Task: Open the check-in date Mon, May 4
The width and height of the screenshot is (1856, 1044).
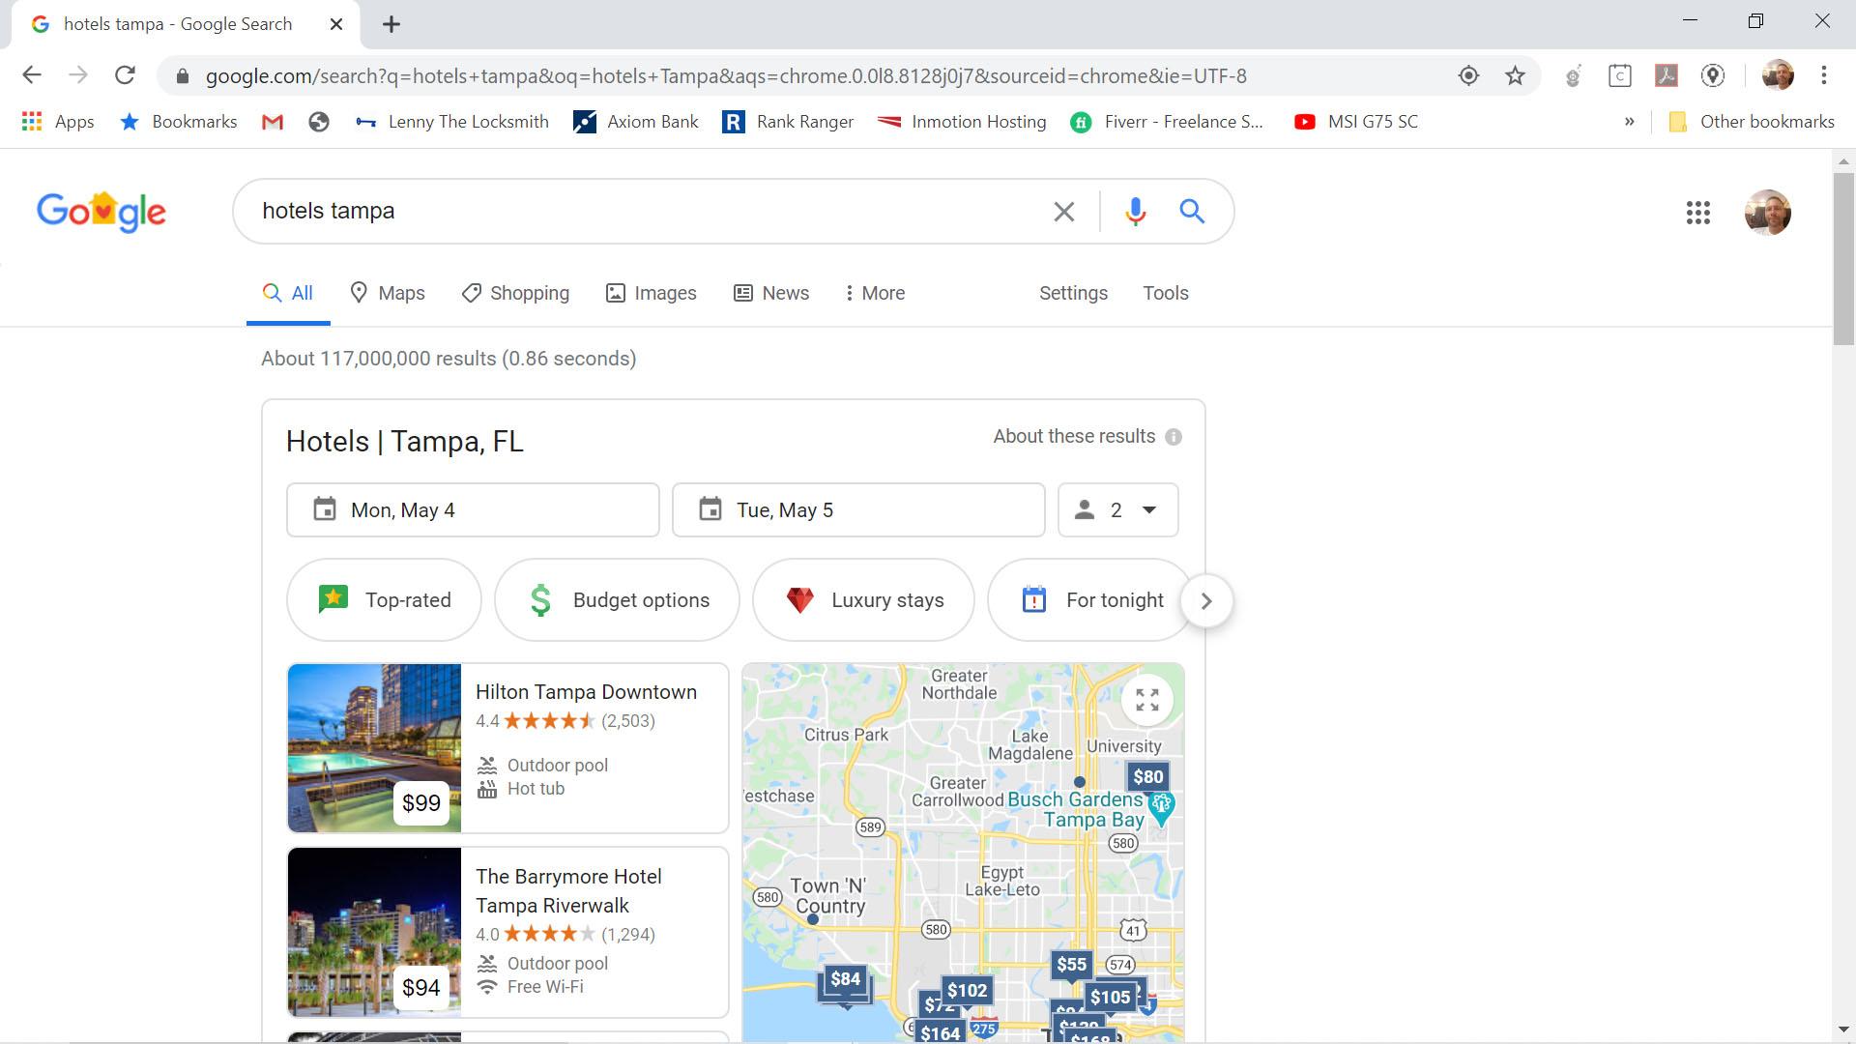Action: (473, 510)
